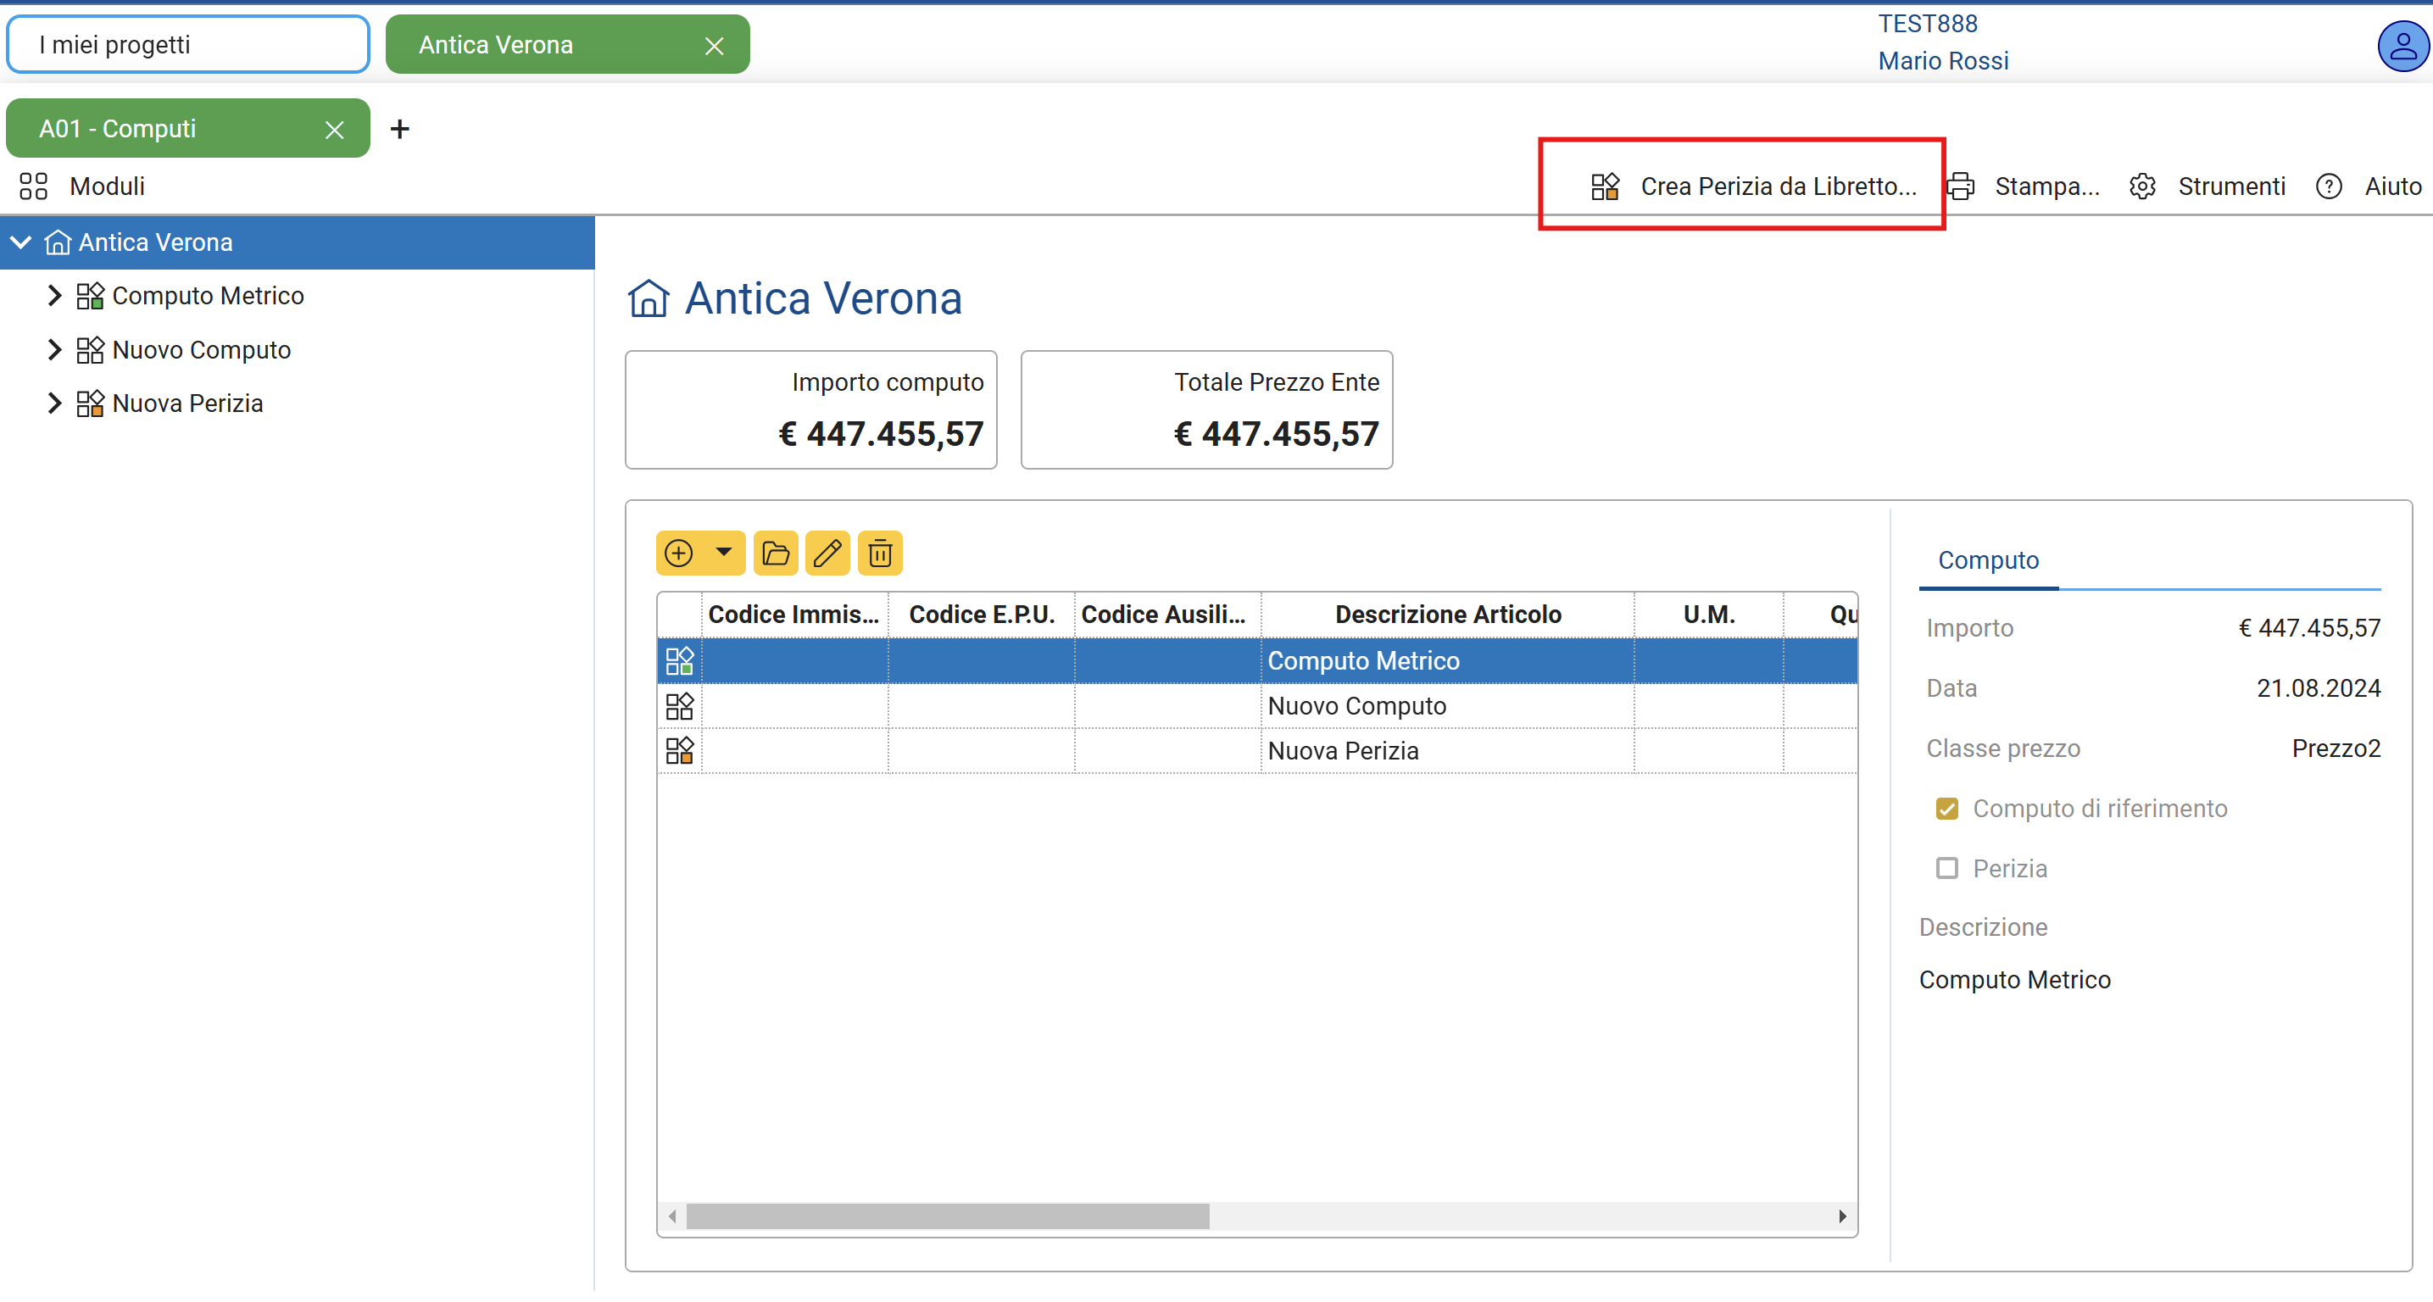This screenshot has width=2433, height=1302.
Task: Click the trash delete icon button
Action: [x=879, y=554]
